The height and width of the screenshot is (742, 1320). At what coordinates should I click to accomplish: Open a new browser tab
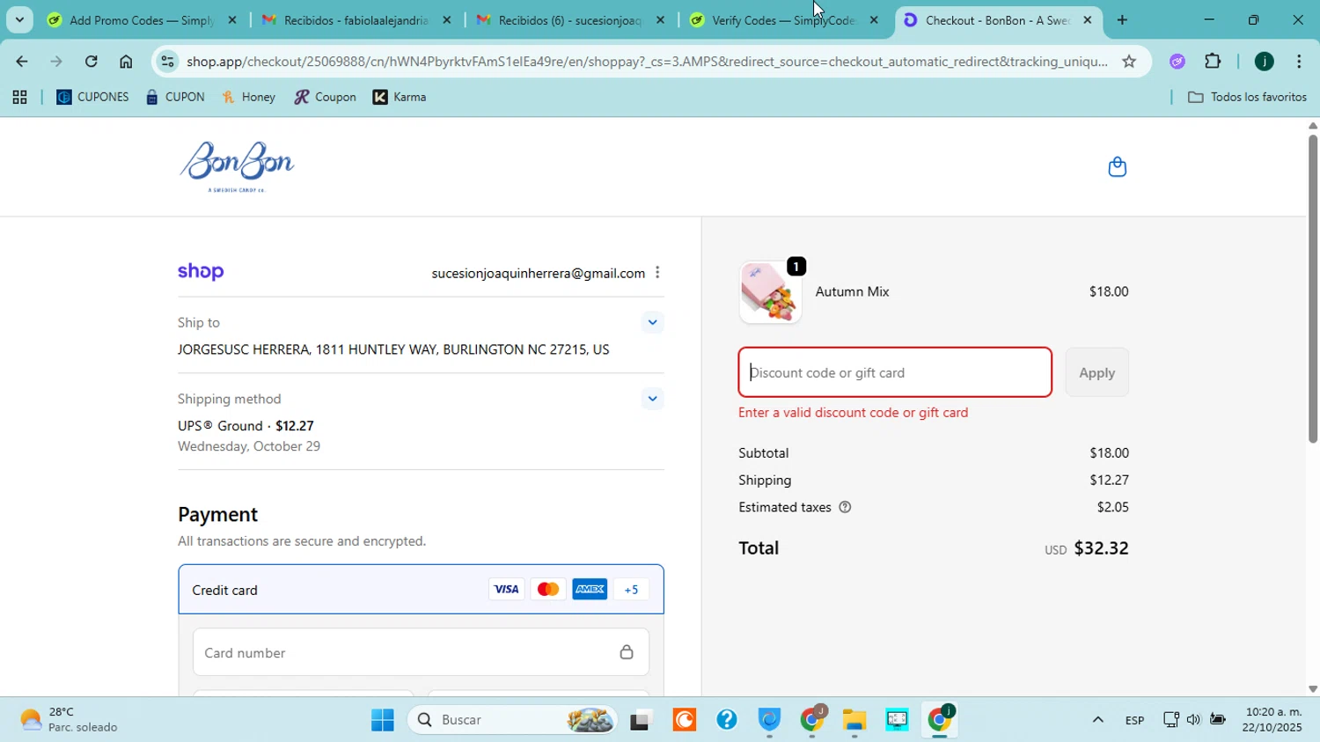(1122, 20)
